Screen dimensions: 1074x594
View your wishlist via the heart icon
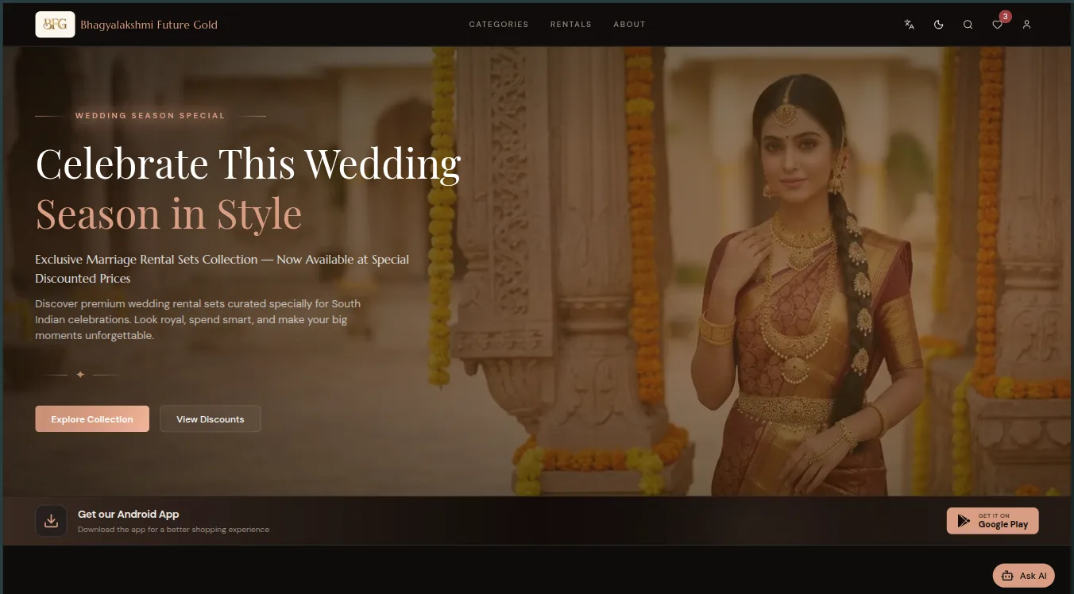pos(997,25)
